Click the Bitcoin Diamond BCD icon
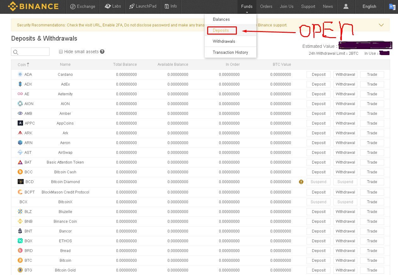The height and width of the screenshot is (275, 398). [x=20, y=182]
